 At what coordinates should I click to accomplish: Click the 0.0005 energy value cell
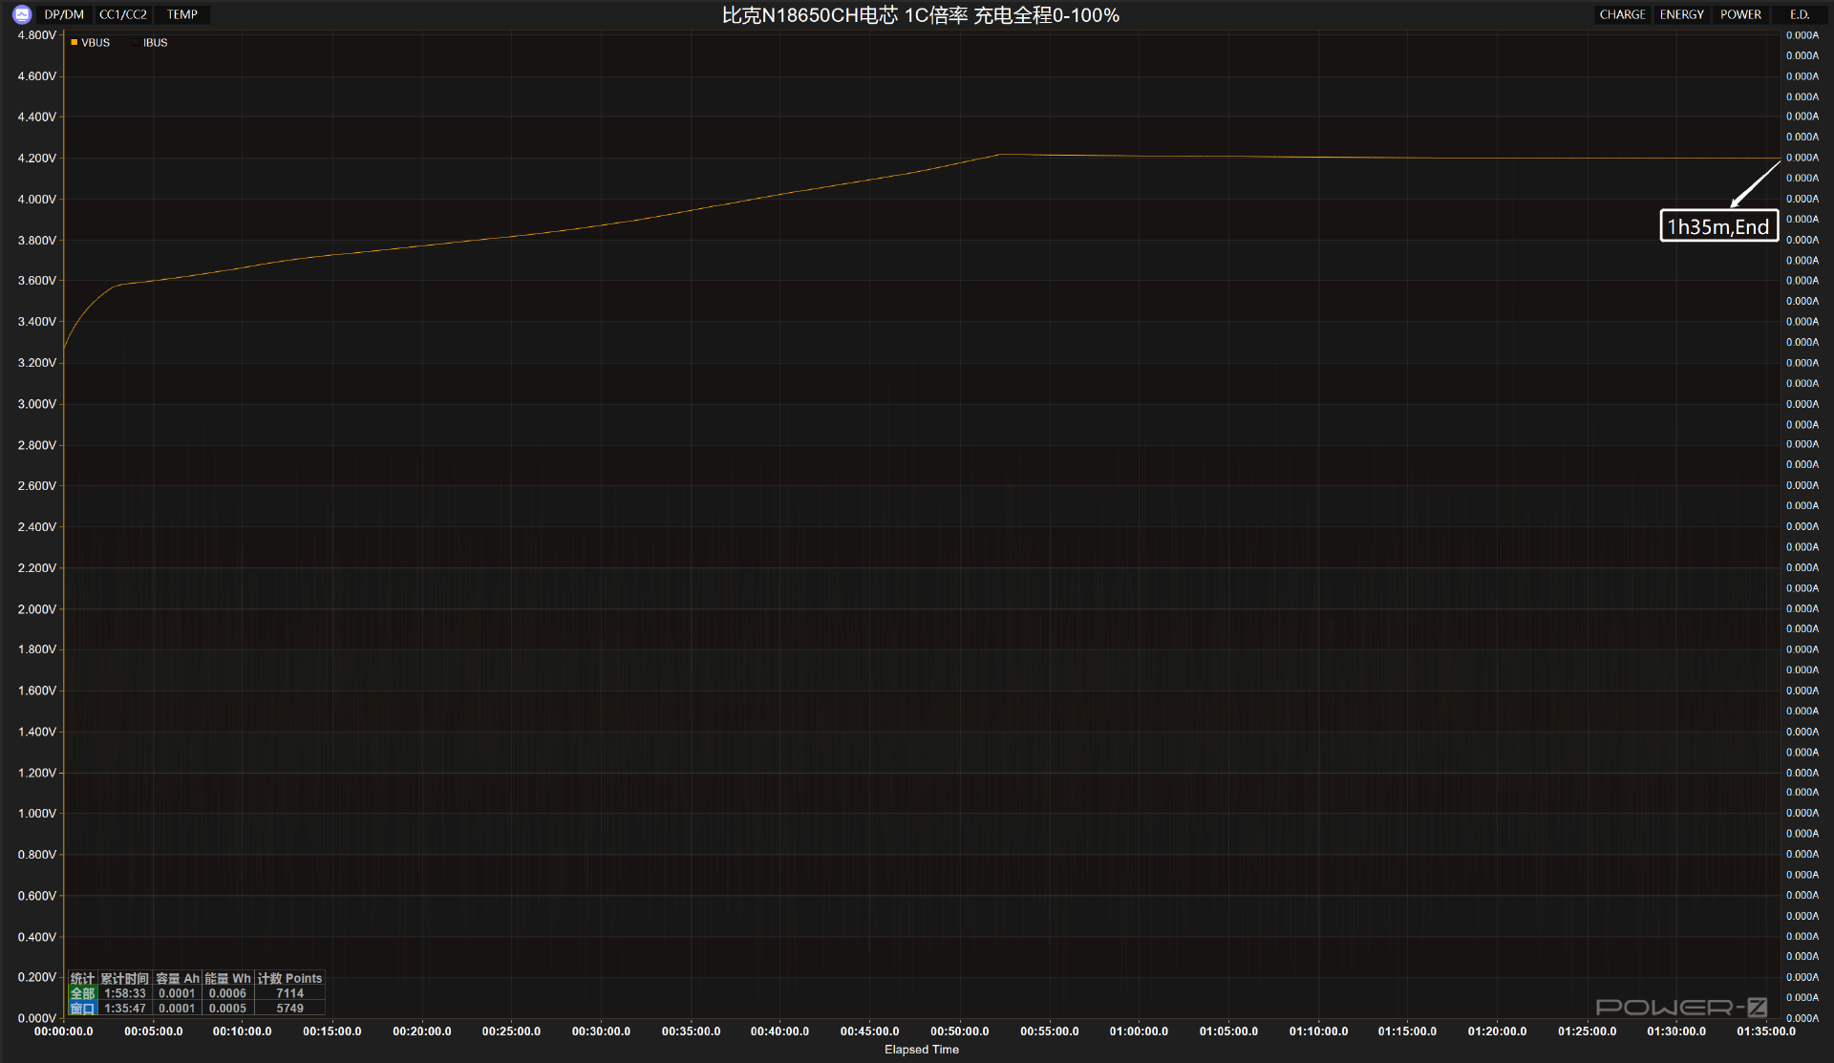click(x=227, y=1009)
